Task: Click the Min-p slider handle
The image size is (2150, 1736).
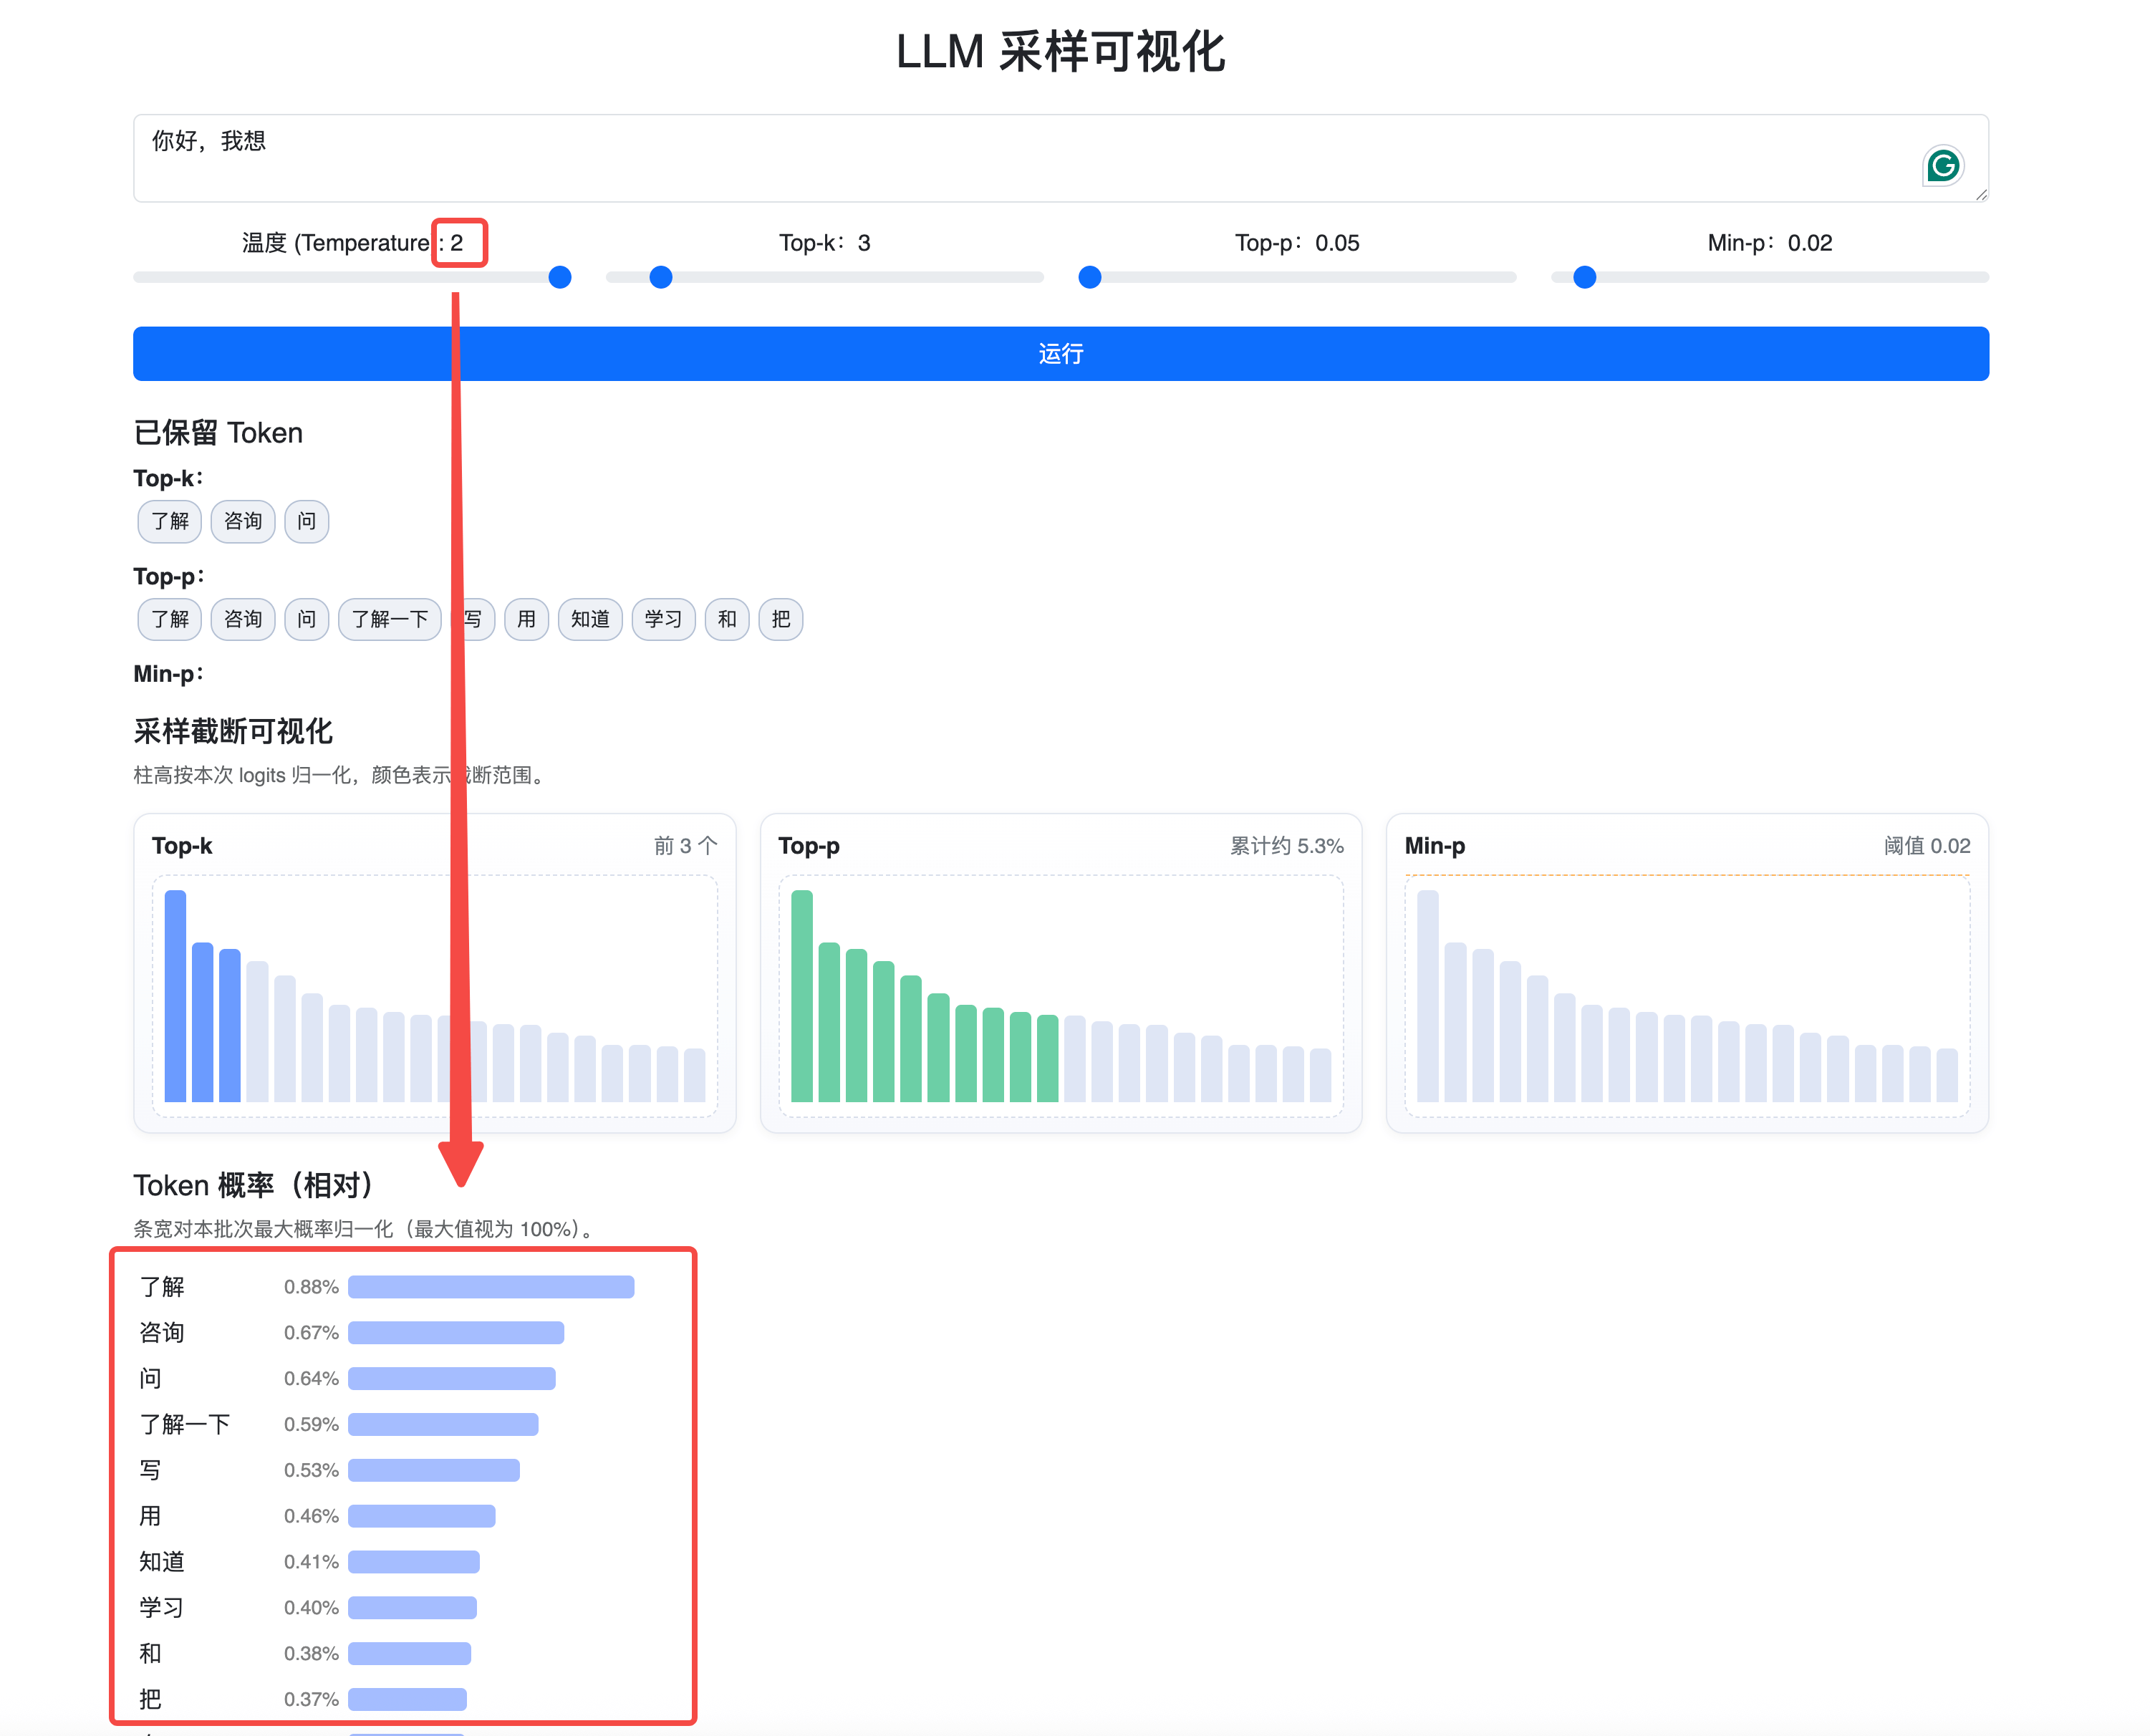Action: [1584, 277]
